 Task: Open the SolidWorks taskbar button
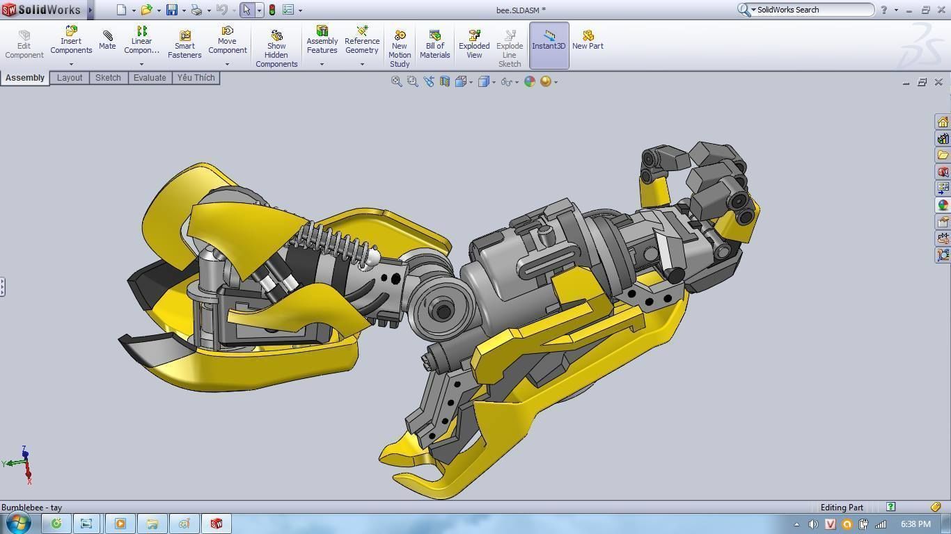point(217,524)
